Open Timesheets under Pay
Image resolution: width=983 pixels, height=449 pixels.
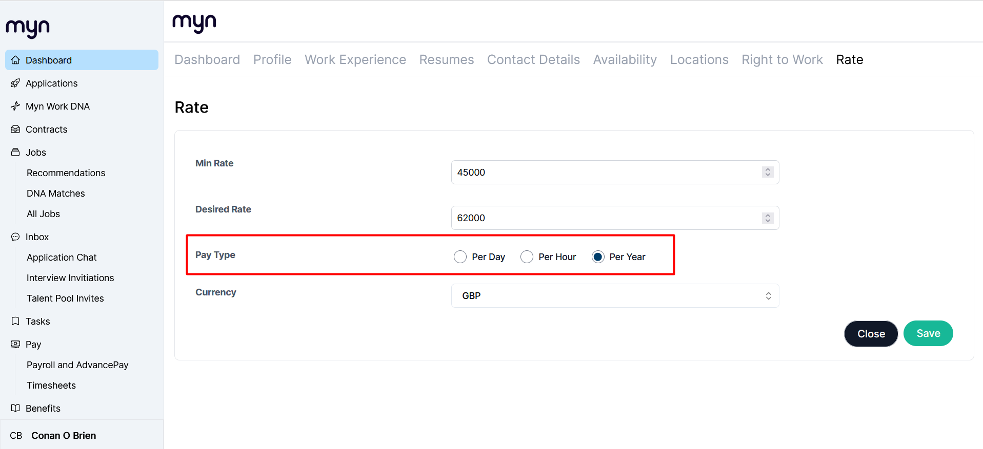point(51,385)
